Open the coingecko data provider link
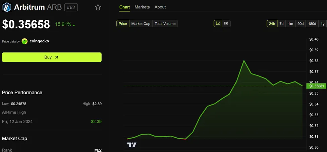Image resolution: width=327 pixels, height=152 pixels. (39, 41)
